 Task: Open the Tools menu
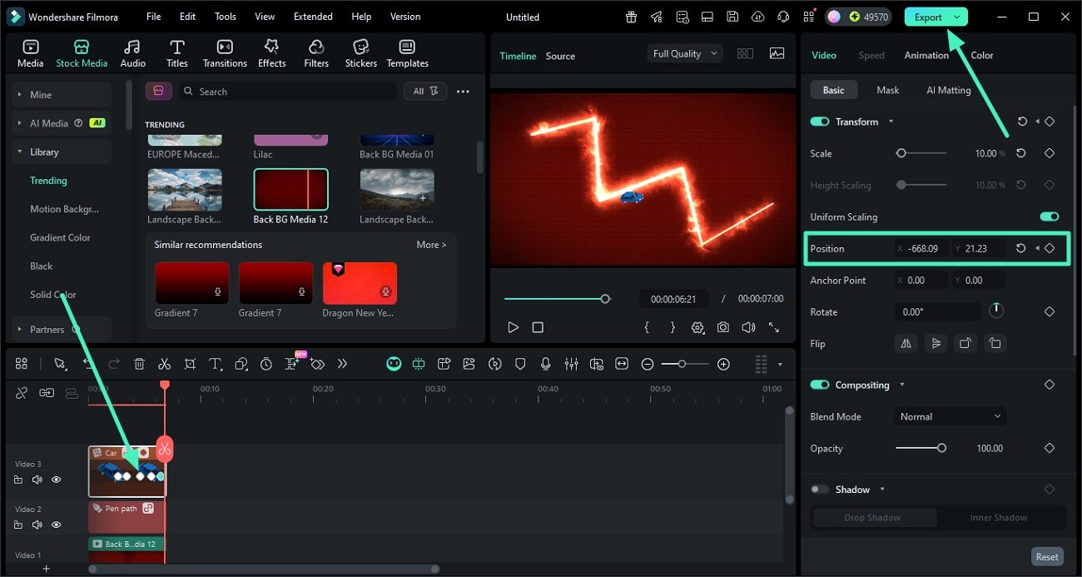[223, 16]
